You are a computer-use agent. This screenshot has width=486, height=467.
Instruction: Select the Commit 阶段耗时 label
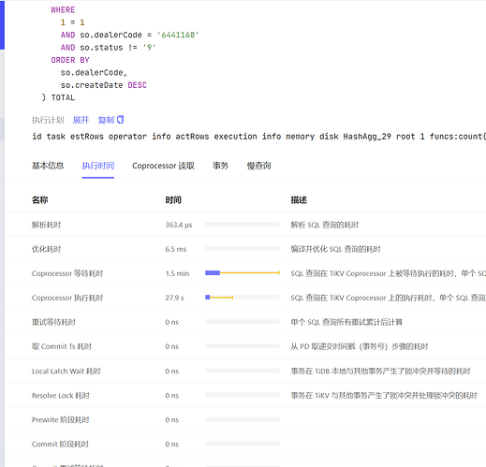[60, 444]
